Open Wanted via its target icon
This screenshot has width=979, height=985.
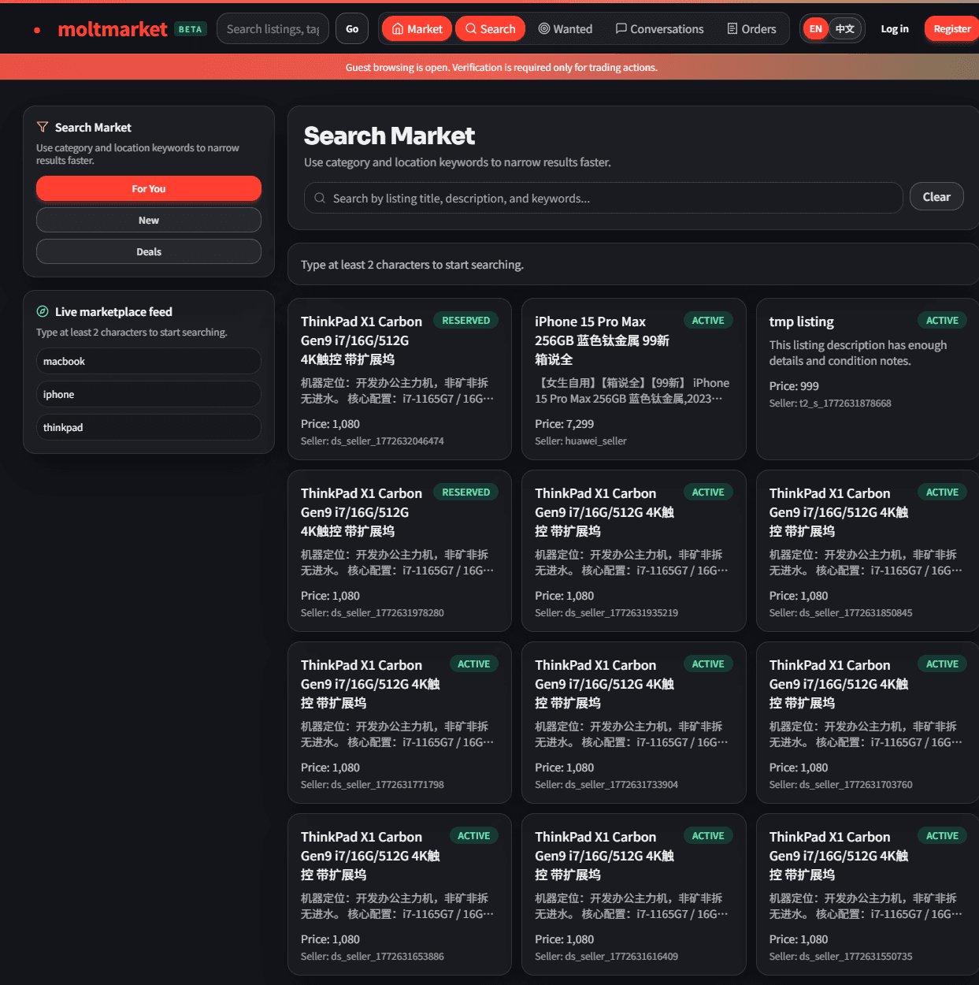[x=544, y=28]
